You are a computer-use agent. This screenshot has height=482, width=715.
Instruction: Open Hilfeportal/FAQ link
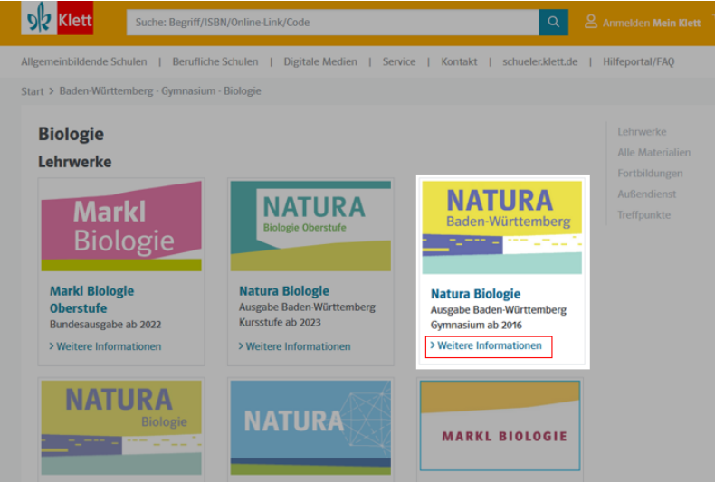(x=640, y=61)
